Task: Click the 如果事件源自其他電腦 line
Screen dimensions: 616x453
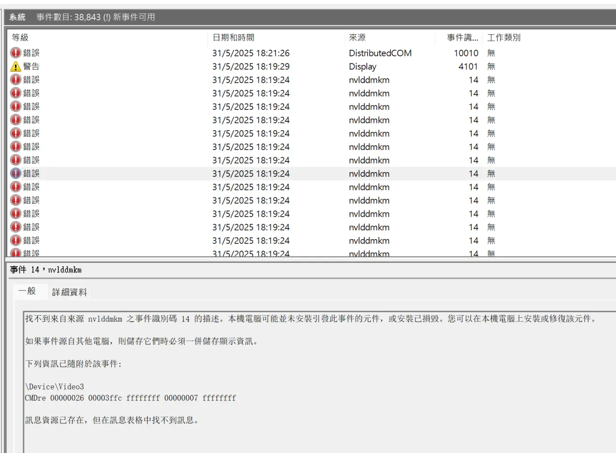Action: click(142, 341)
